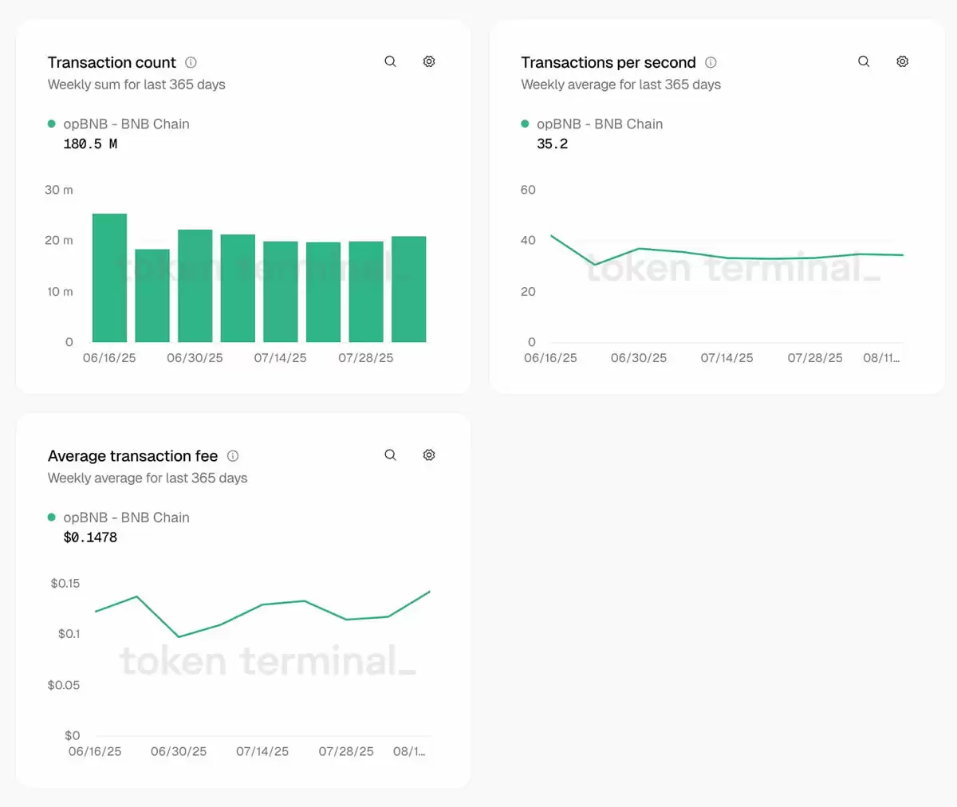Click the tallest bar for 06/16/25 week
Viewport: 957px width, 807px height.
coord(109,278)
